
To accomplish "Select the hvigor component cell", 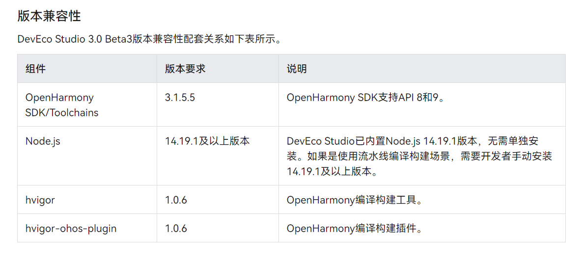I will (x=40, y=200).
